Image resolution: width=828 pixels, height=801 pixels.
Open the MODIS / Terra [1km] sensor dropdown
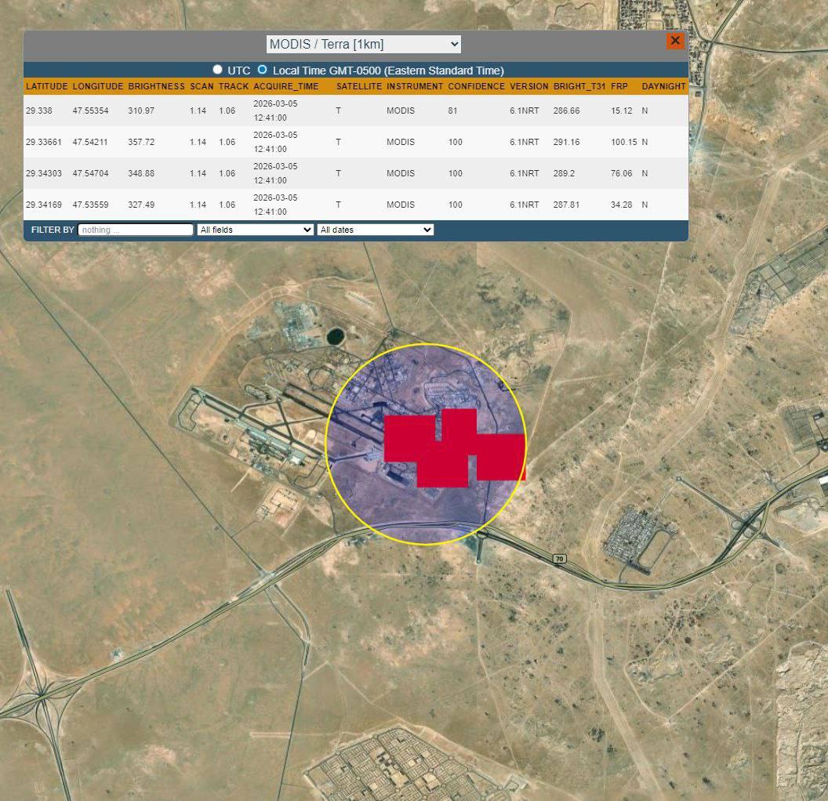click(x=364, y=44)
